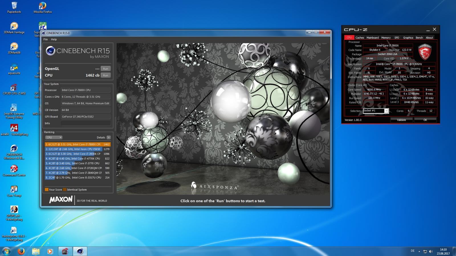Click OK in the CPU-Z window
Image resolution: width=456 pixels, height=256 pixels.
[425, 120]
